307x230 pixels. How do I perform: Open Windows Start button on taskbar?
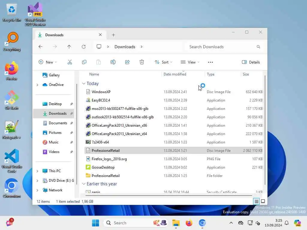click(x=96, y=223)
